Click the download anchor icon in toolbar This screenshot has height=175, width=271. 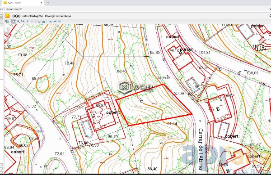[x=39, y=21]
